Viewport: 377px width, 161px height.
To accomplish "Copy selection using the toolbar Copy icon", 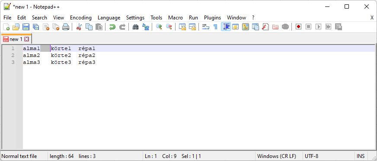I will click(x=89, y=27).
